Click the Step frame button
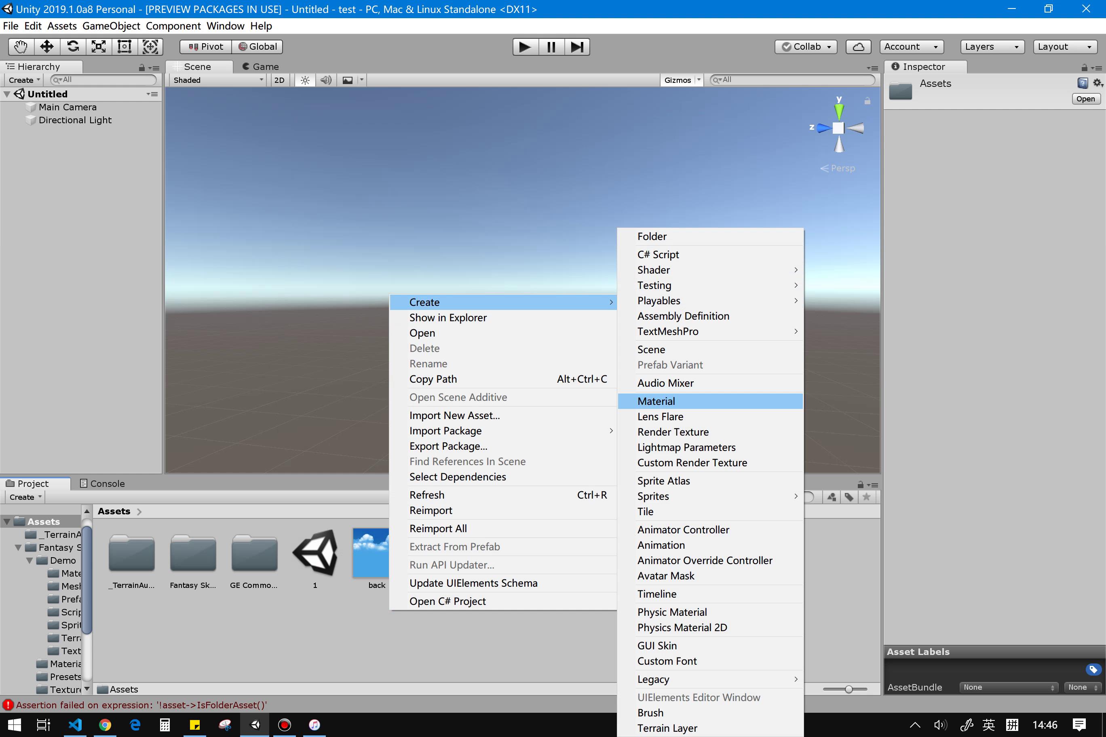 pyautogui.click(x=577, y=46)
